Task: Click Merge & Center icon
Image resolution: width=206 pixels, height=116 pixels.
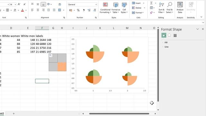Action: (60, 10)
